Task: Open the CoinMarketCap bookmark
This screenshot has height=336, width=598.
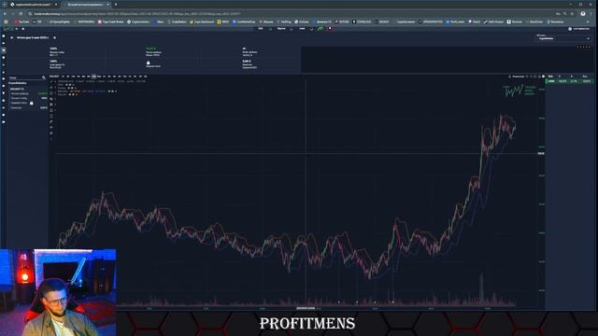Action: tap(244, 21)
